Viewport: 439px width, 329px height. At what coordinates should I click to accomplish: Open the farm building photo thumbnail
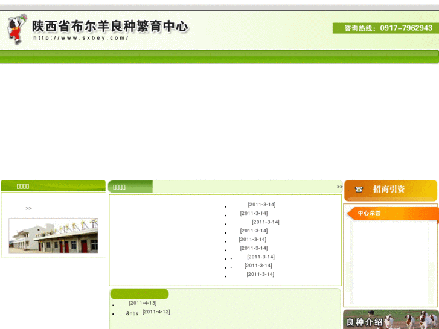click(53, 235)
